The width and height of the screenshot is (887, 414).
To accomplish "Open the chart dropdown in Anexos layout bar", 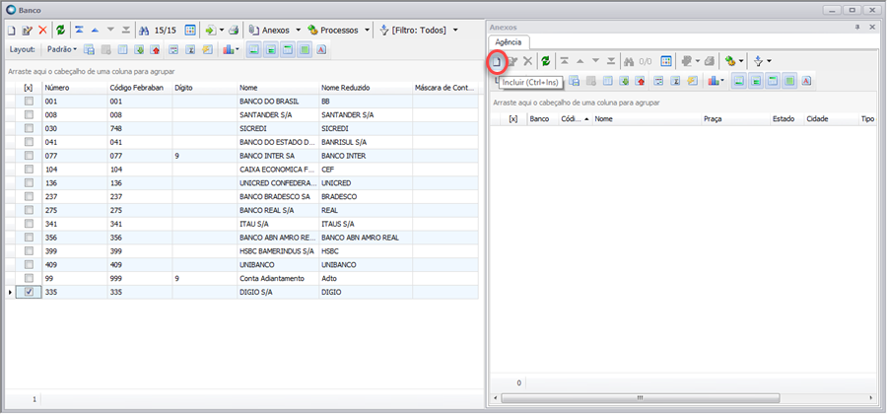I will [716, 81].
